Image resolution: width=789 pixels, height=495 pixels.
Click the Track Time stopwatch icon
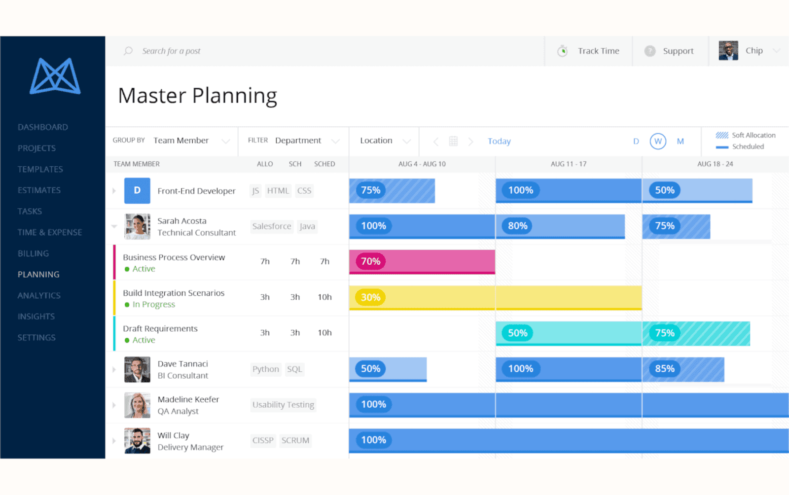click(x=563, y=51)
